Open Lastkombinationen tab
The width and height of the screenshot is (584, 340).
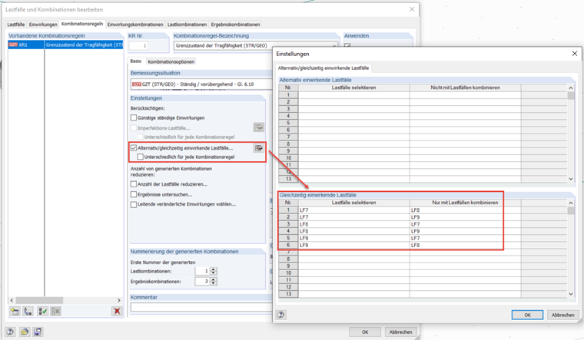187,25
